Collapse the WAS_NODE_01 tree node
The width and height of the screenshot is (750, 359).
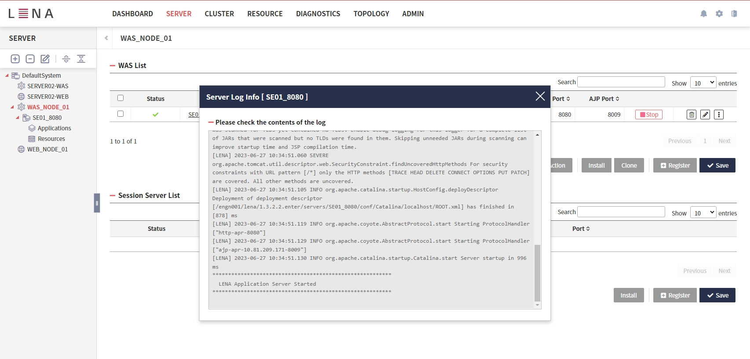pyautogui.click(x=12, y=107)
